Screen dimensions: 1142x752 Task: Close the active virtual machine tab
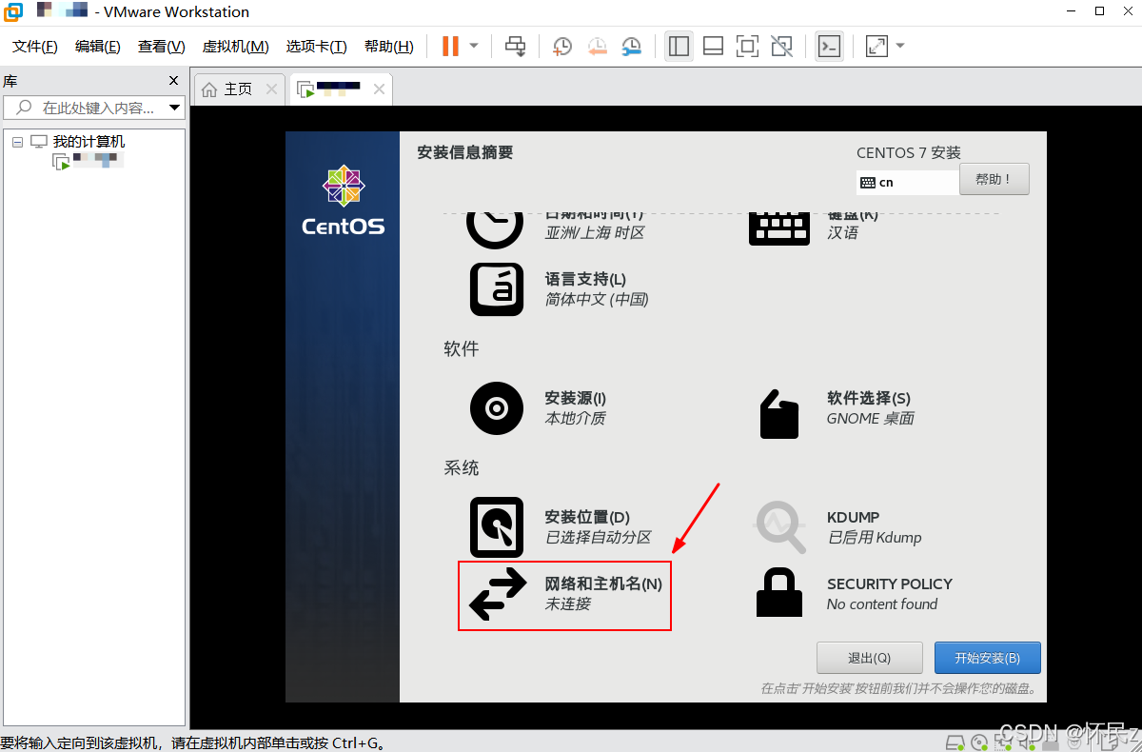379,89
